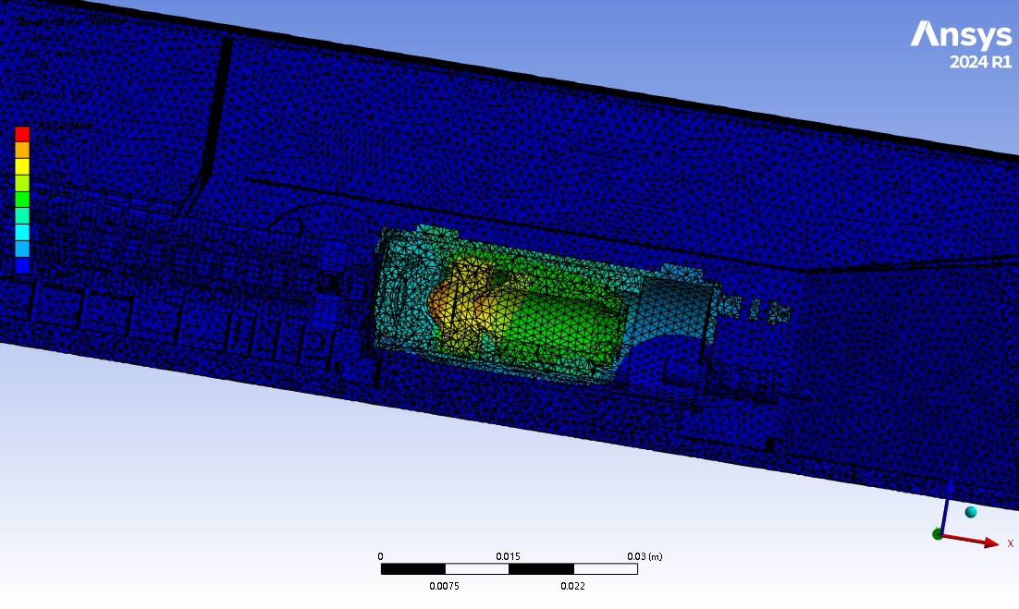Click the Ansys 2024 R1 logo

click(961, 45)
